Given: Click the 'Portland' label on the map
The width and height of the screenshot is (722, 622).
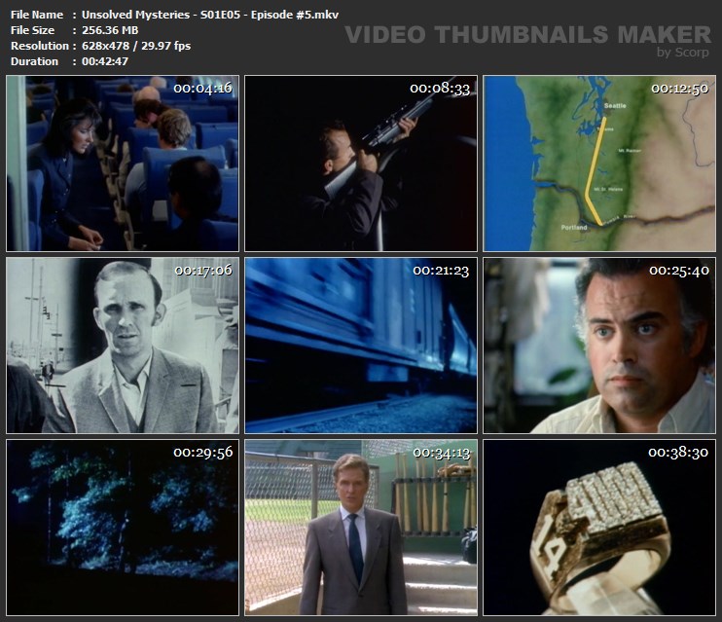Looking at the screenshot, I should 574,227.
